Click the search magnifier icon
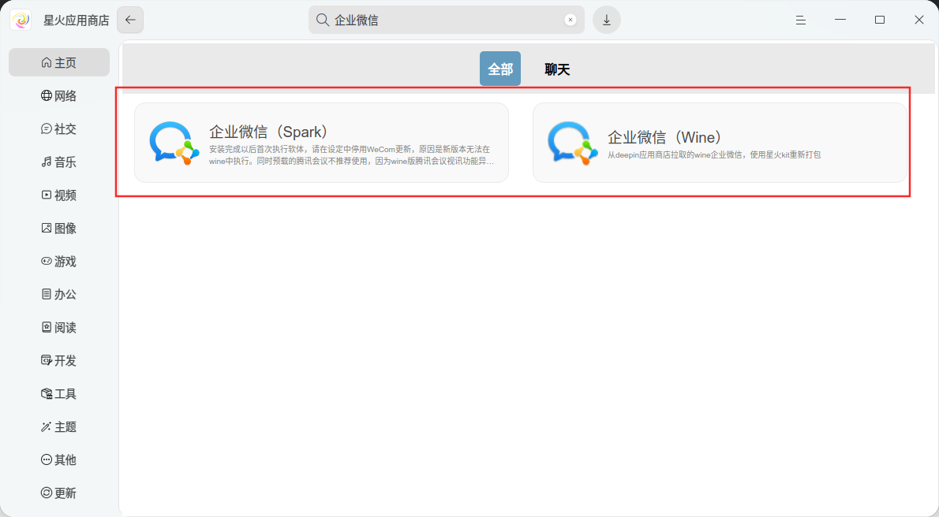 coord(322,20)
